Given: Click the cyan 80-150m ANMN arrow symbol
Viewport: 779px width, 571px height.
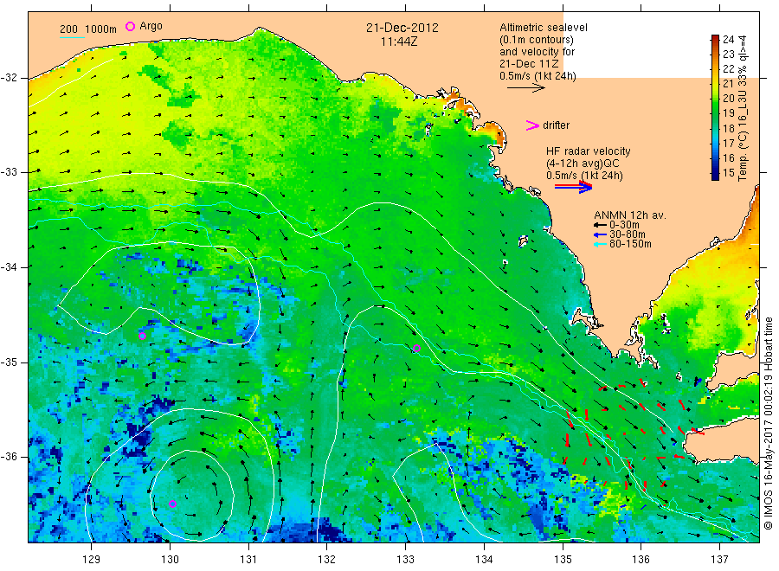Looking at the screenshot, I should [600, 244].
